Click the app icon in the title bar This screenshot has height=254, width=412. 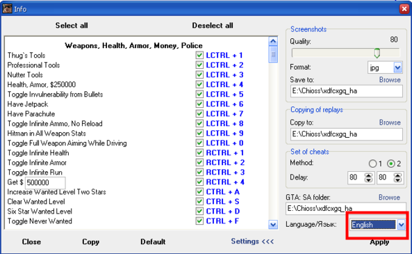click(7, 8)
